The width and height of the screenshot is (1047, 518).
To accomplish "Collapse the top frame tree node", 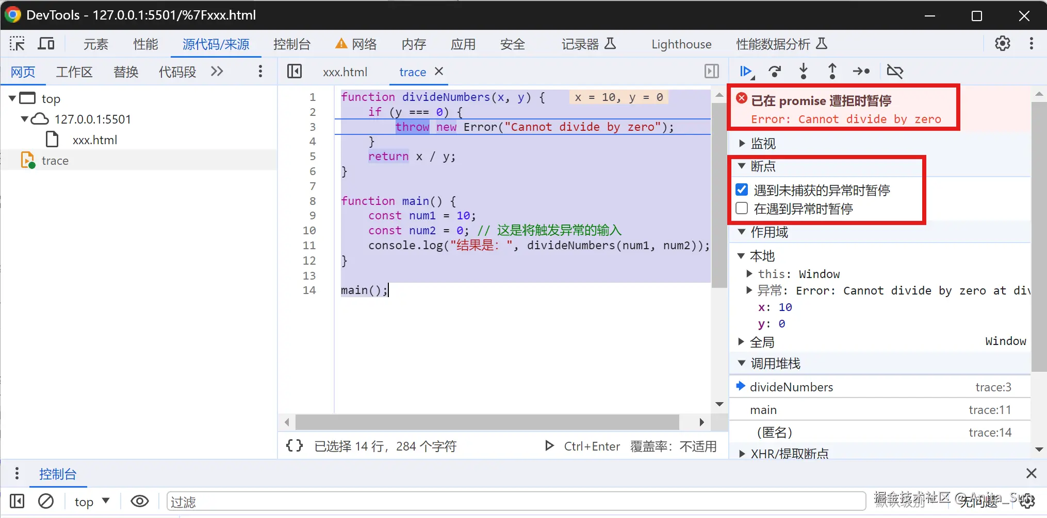I will click(x=12, y=98).
